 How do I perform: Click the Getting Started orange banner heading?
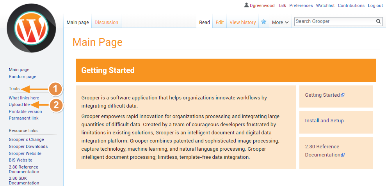coord(108,70)
